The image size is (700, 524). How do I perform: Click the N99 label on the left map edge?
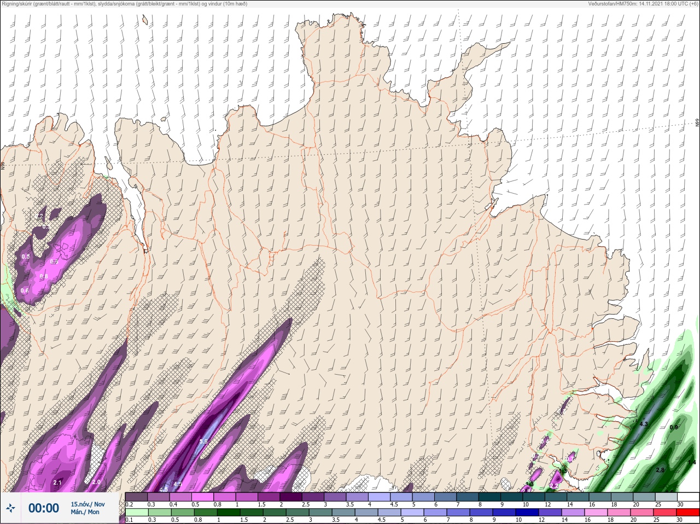[x=3, y=165]
